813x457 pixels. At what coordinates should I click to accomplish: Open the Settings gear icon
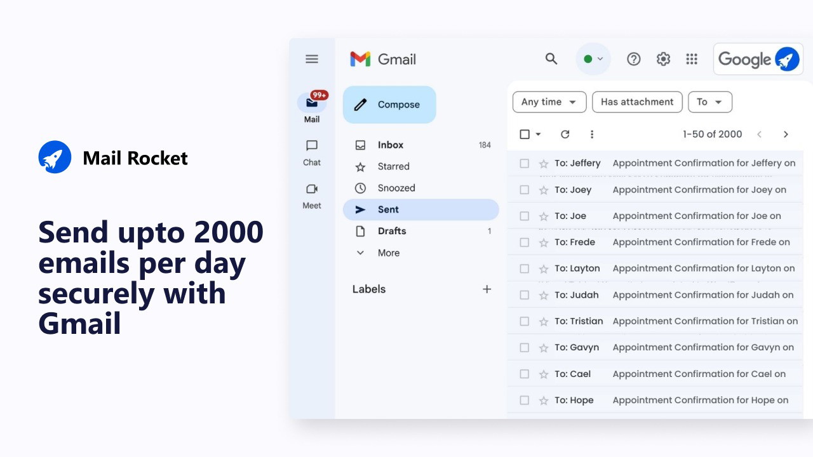tap(663, 59)
